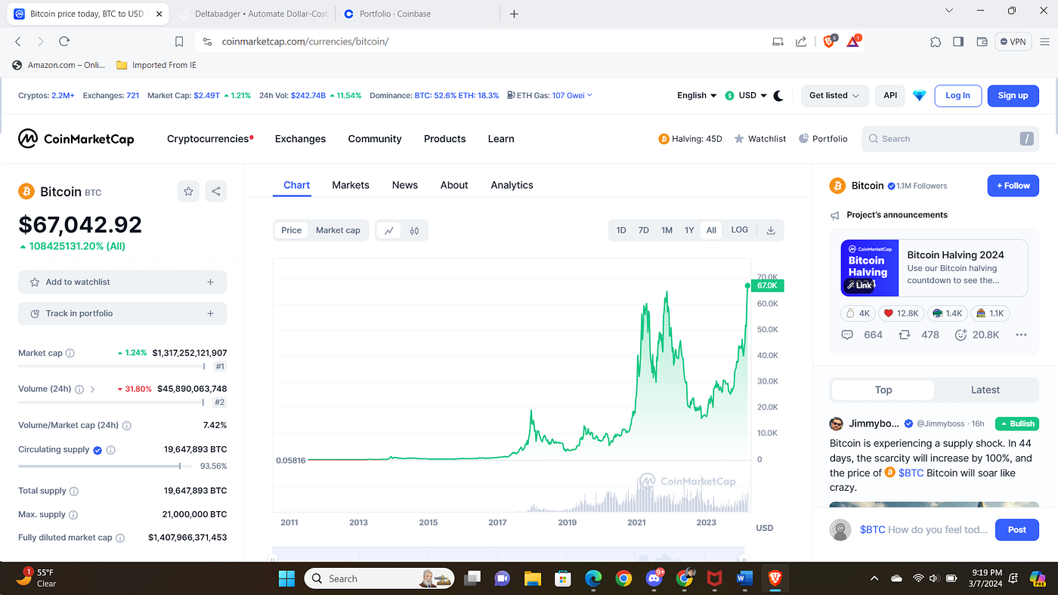This screenshot has width=1058, height=595.
Task: Set chart range to 1D
Action: (x=621, y=230)
